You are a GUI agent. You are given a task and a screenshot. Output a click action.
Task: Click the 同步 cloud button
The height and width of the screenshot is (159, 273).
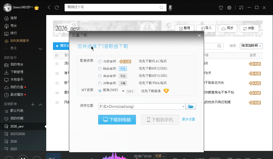(x=228, y=28)
